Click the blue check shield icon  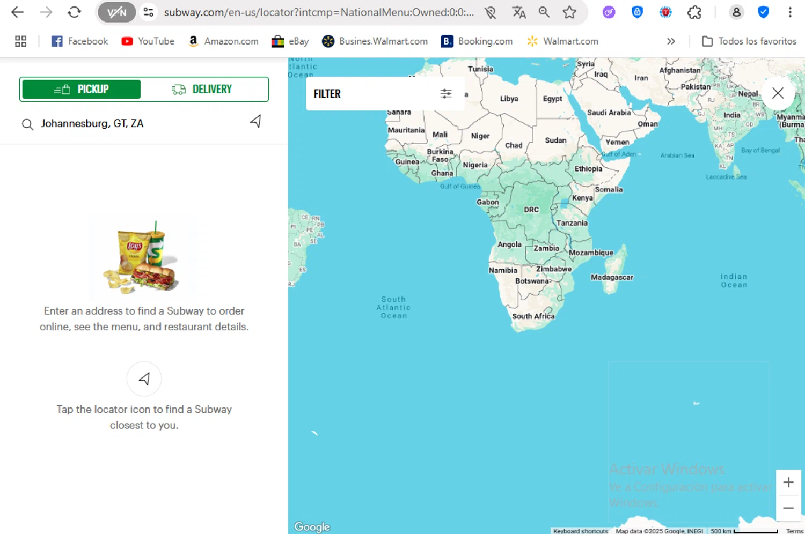tap(763, 12)
